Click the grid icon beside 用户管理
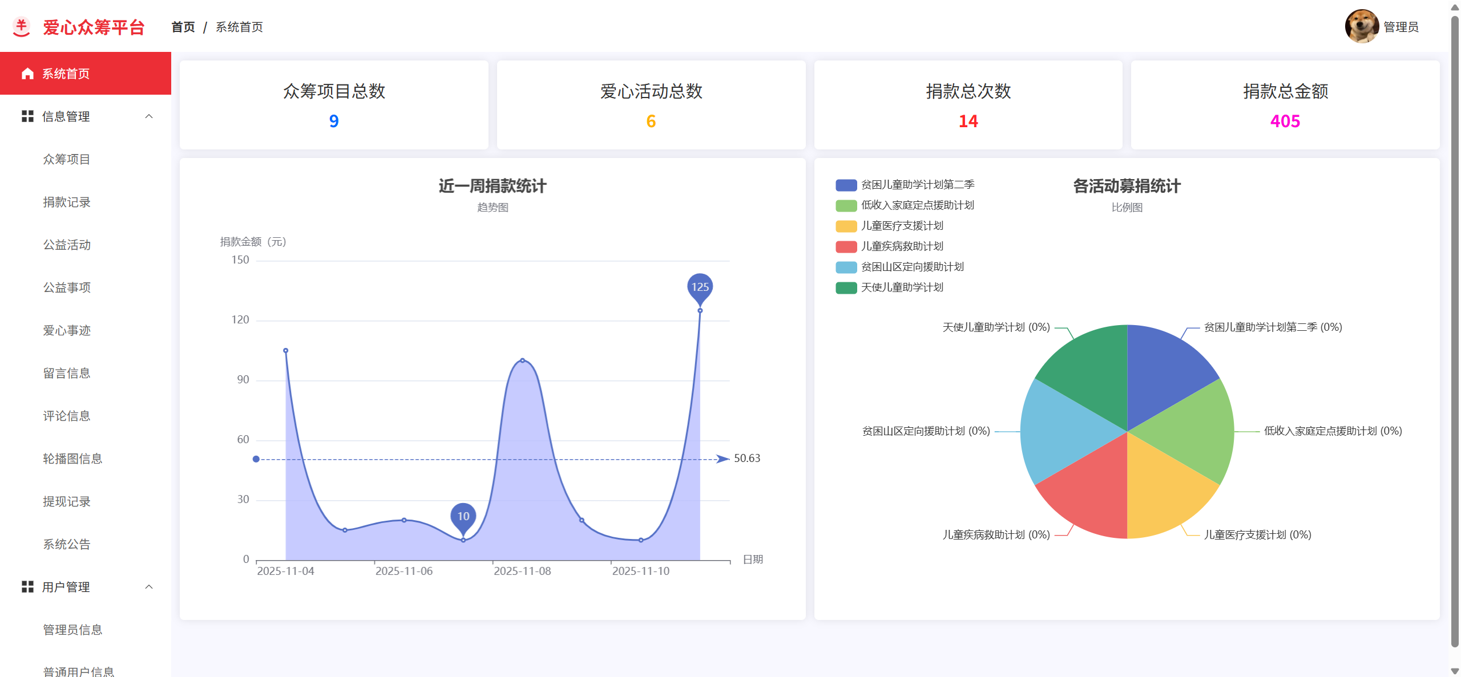1461x677 pixels. [x=27, y=587]
